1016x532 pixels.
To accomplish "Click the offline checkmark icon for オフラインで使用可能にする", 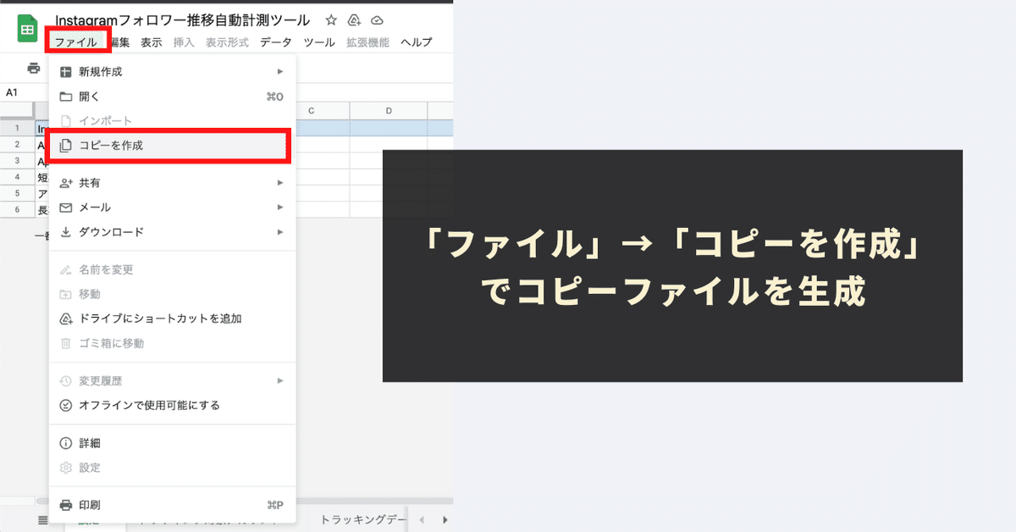I will point(66,405).
